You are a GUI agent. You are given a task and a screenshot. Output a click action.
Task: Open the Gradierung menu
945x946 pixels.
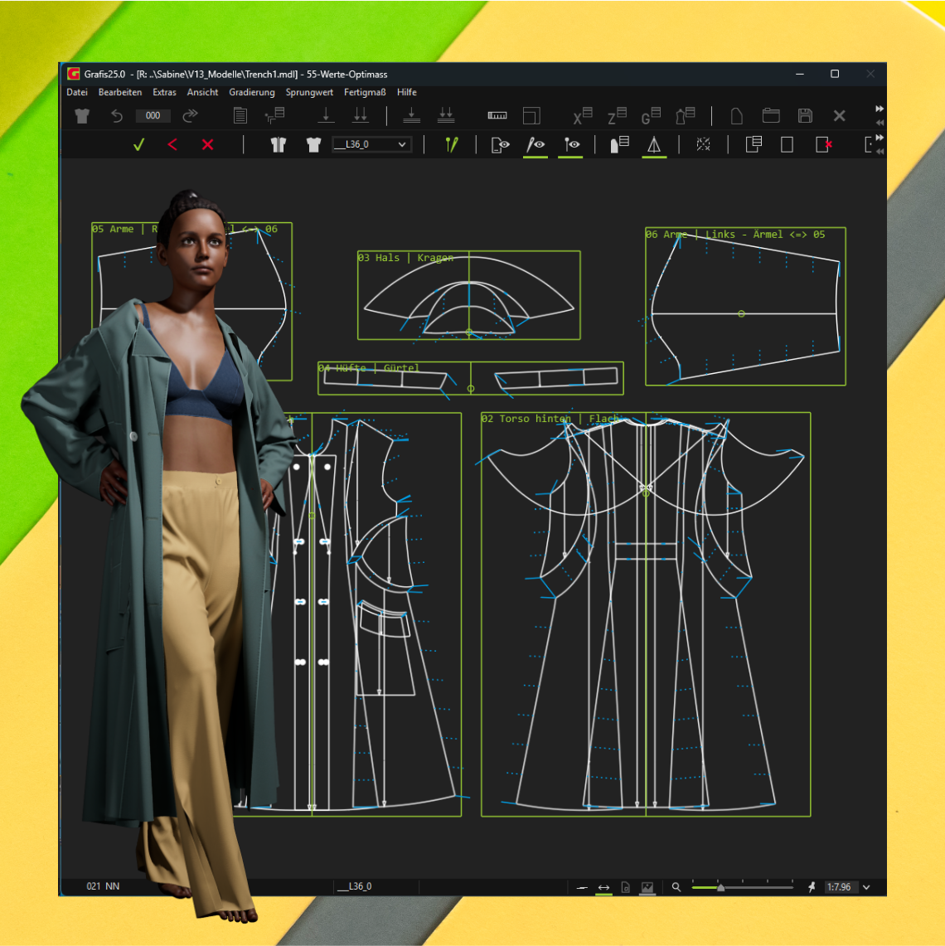click(251, 93)
